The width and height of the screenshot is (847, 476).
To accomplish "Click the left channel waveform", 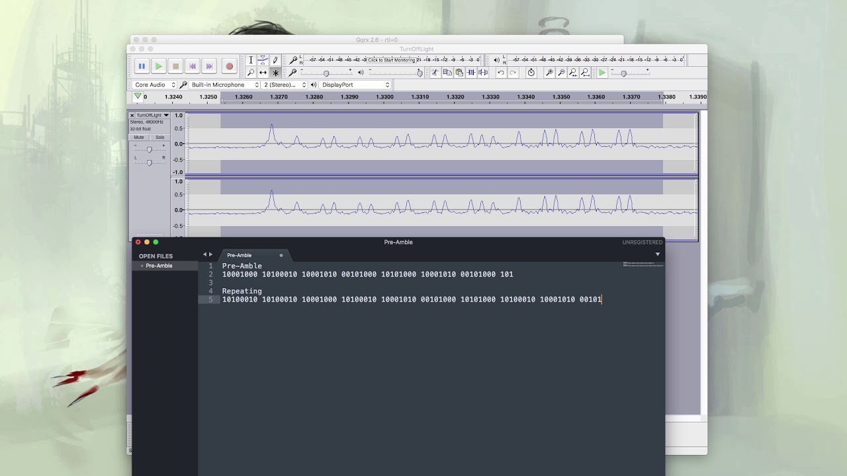I will pyautogui.click(x=441, y=143).
